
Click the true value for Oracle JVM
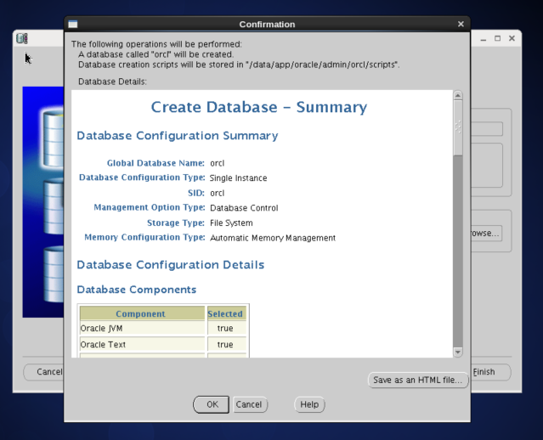click(225, 328)
